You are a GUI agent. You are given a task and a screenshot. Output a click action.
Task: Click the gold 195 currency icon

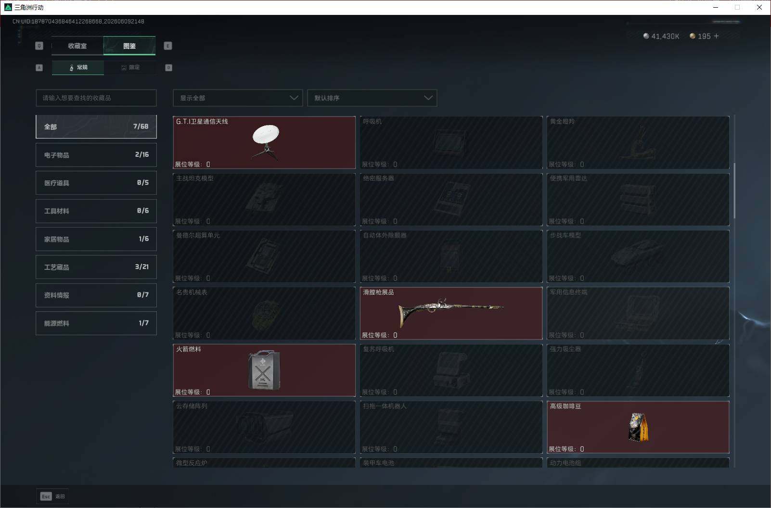[693, 36]
